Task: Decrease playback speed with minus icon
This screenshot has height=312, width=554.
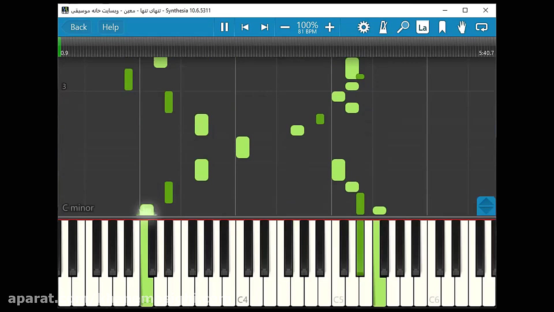Action: pyautogui.click(x=285, y=27)
